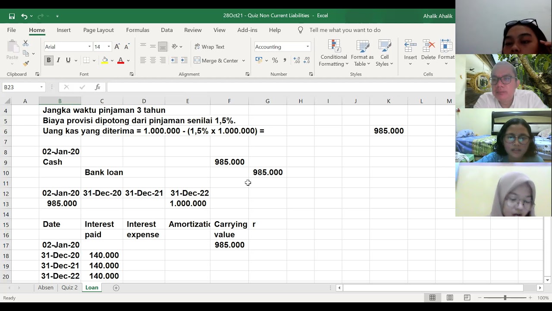Apply the Comma Style format
The image size is (552, 311).
(x=285, y=60)
